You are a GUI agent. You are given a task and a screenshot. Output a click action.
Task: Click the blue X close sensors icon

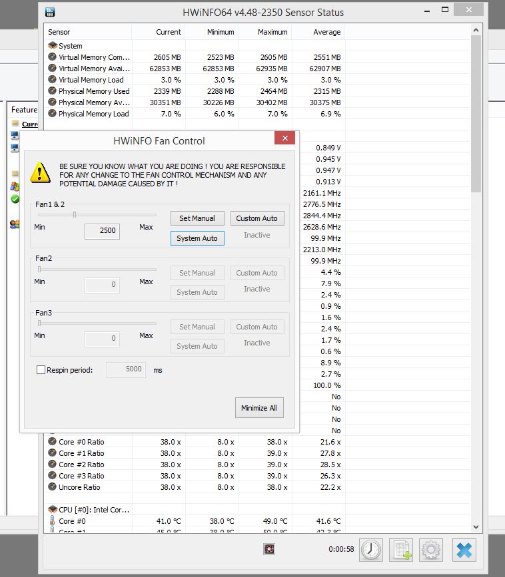pos(464,550)
